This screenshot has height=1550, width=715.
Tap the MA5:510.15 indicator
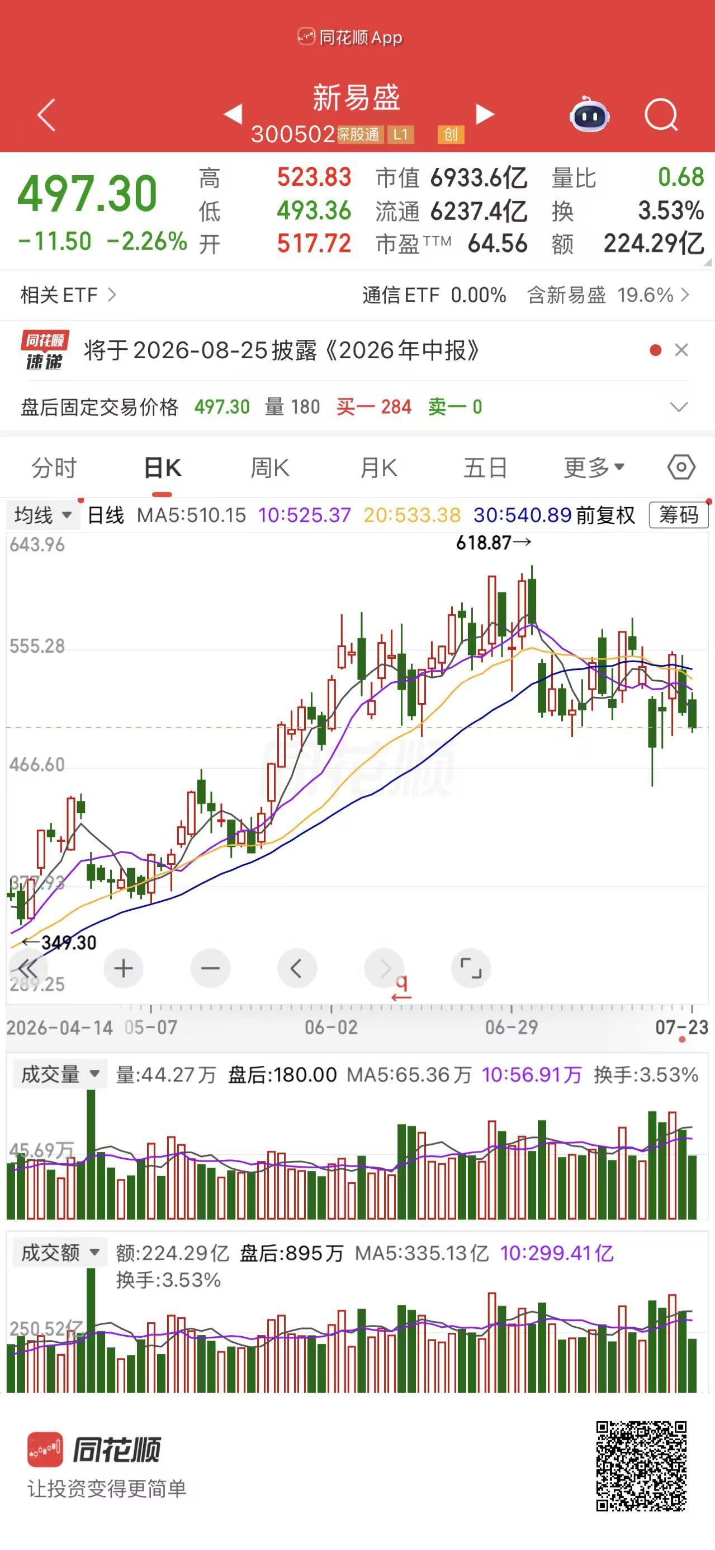pos(191,515)
